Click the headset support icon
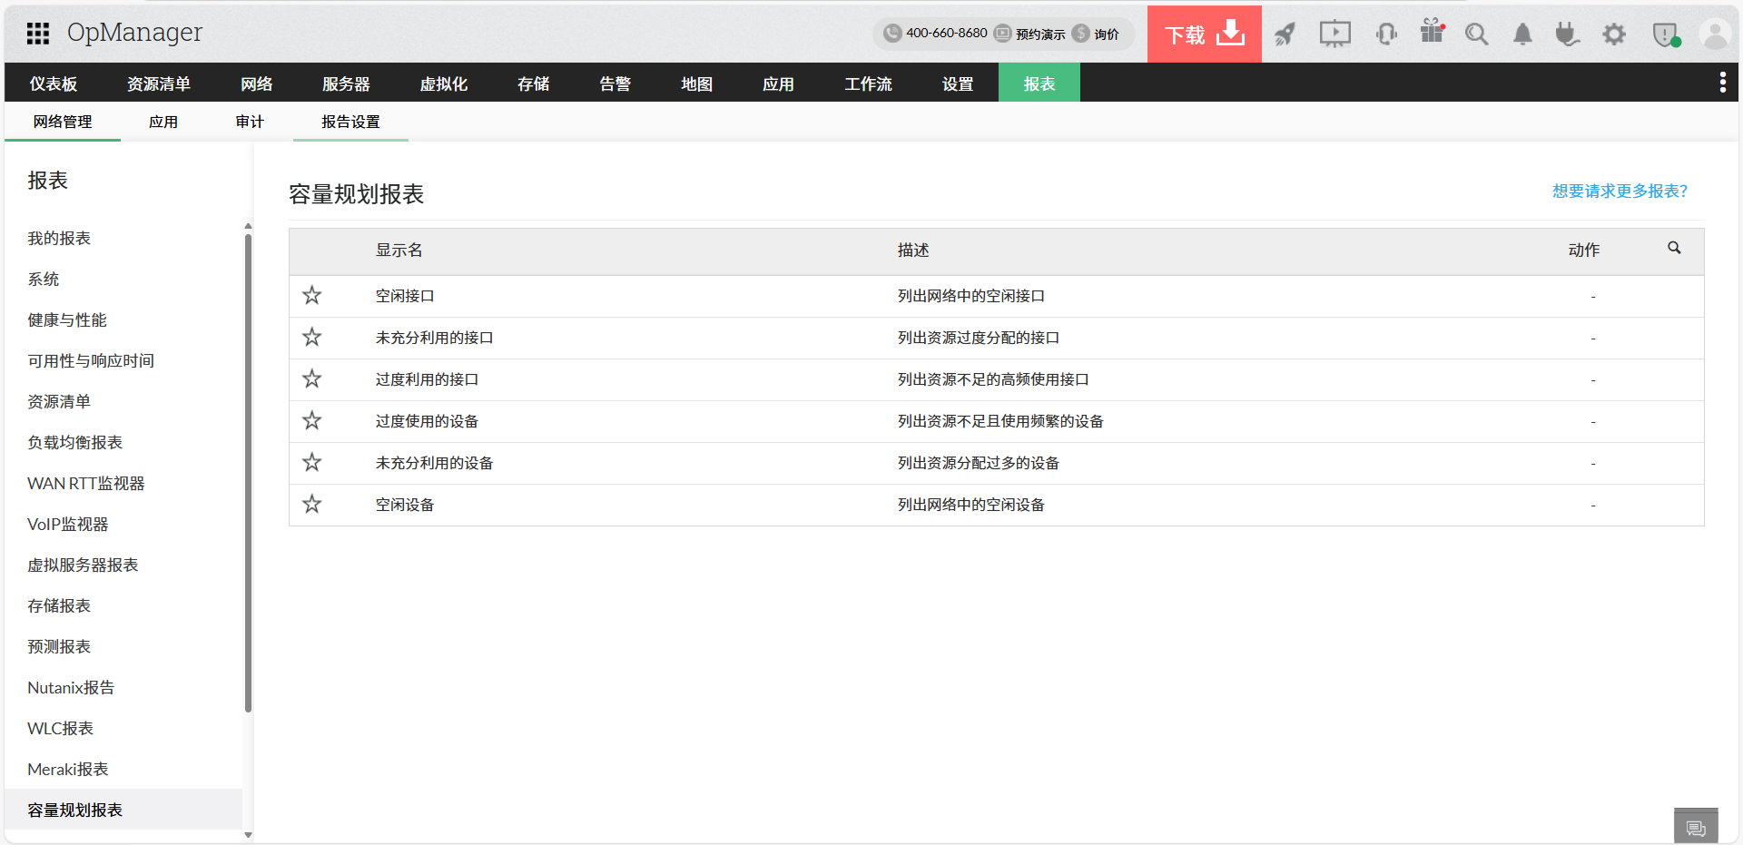The height and width of the screenshot is (845, 1743). tap(1385, 34)
